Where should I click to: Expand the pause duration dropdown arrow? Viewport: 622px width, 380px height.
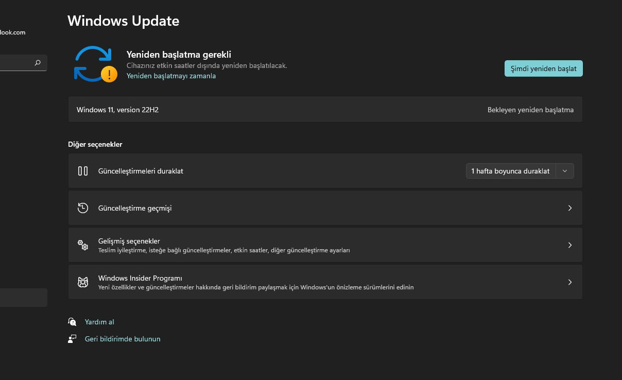click(565, 171)
